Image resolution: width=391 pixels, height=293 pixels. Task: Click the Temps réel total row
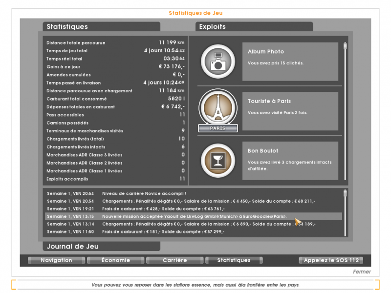click(115, 59)
